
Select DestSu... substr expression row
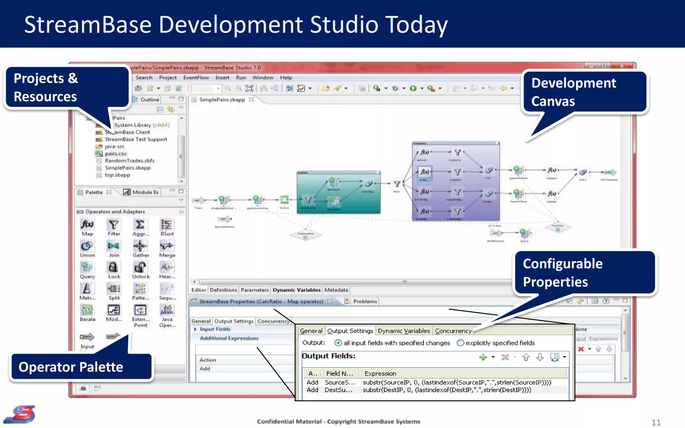(x=435, y=390)
